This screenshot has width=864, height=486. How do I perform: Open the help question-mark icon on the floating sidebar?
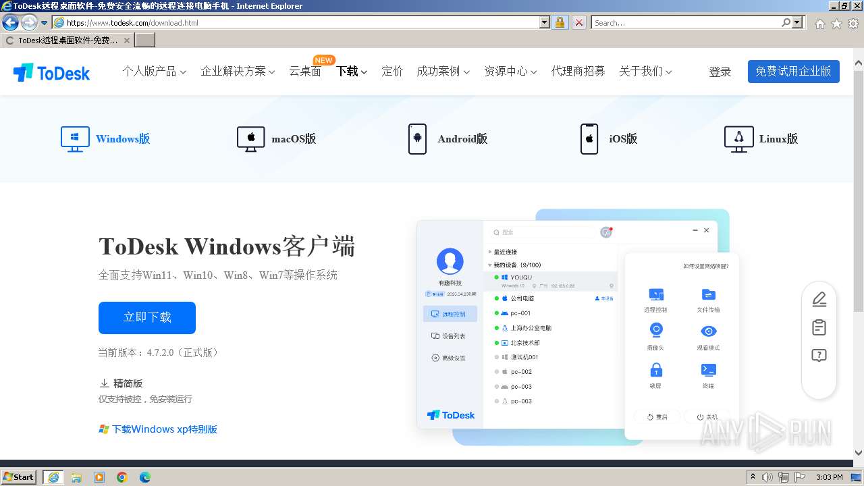819,356
